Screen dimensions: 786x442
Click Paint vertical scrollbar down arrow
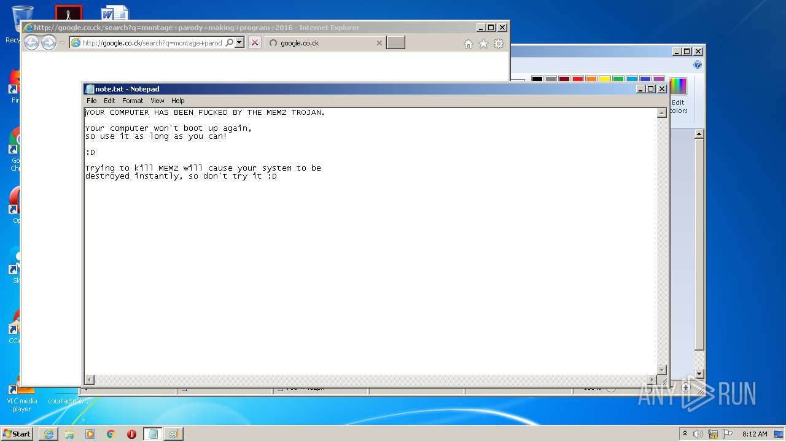coord(699,374)
